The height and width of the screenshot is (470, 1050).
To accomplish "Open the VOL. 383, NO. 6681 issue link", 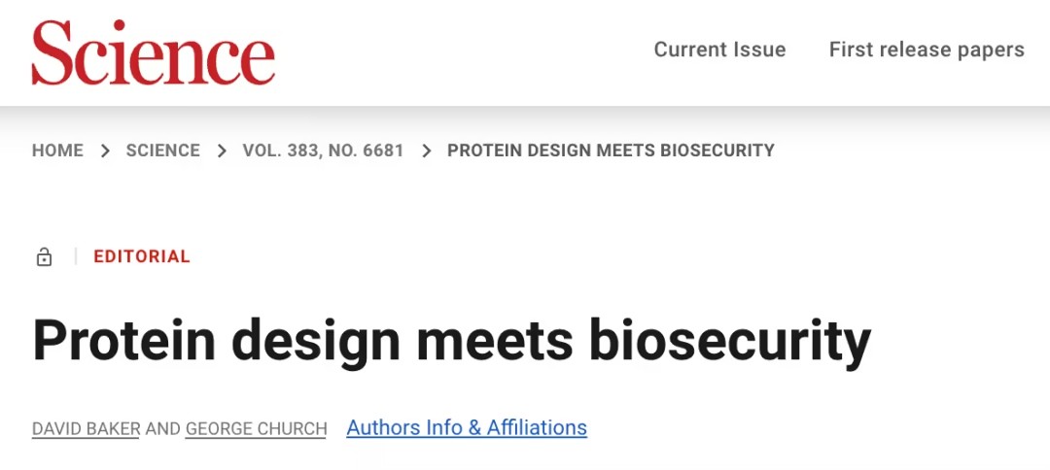I will pyautogui.click(x=323, y=151).
